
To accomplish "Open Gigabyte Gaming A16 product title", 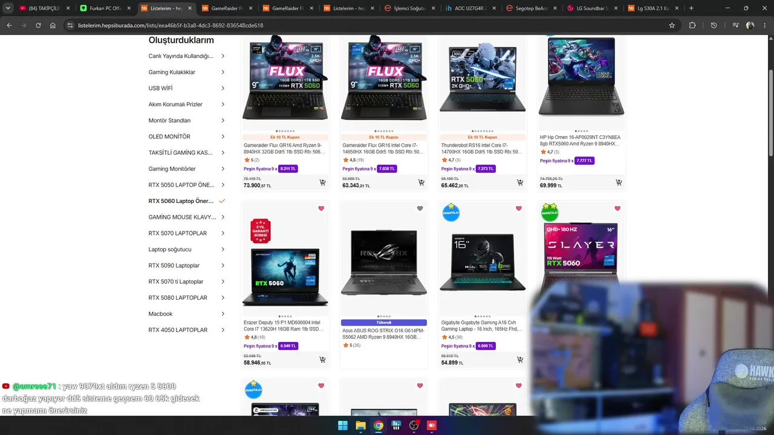I will 483,326.
